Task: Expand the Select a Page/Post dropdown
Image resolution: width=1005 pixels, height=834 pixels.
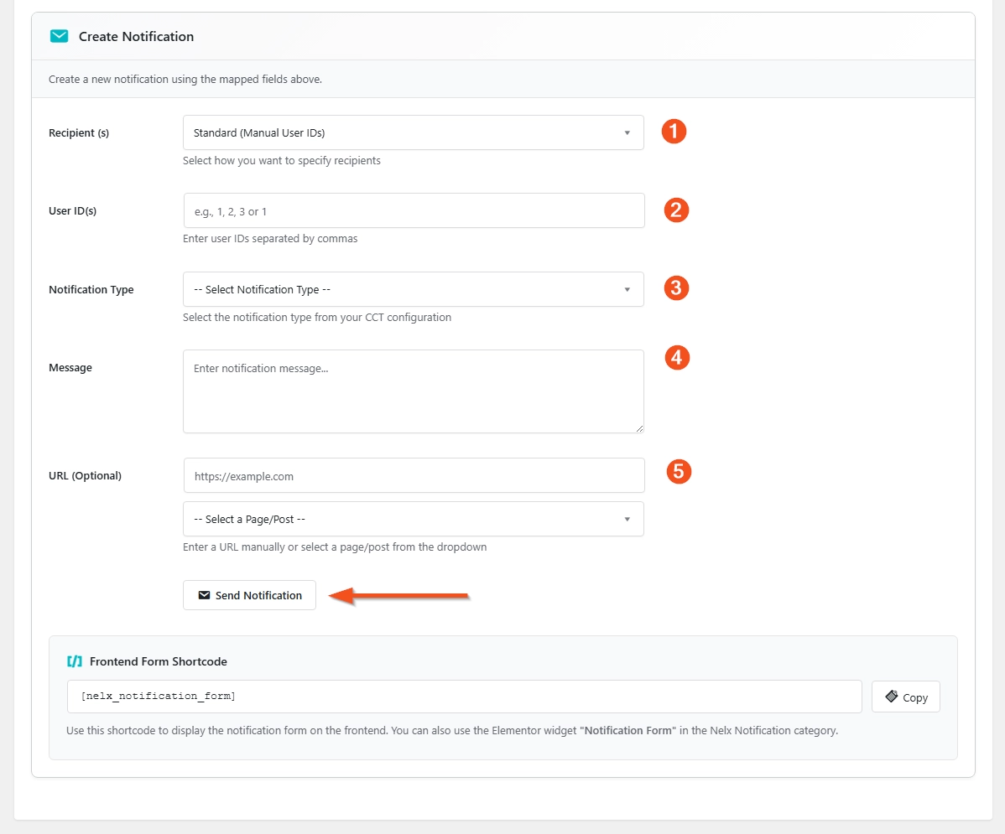Action: coord(414,519)
